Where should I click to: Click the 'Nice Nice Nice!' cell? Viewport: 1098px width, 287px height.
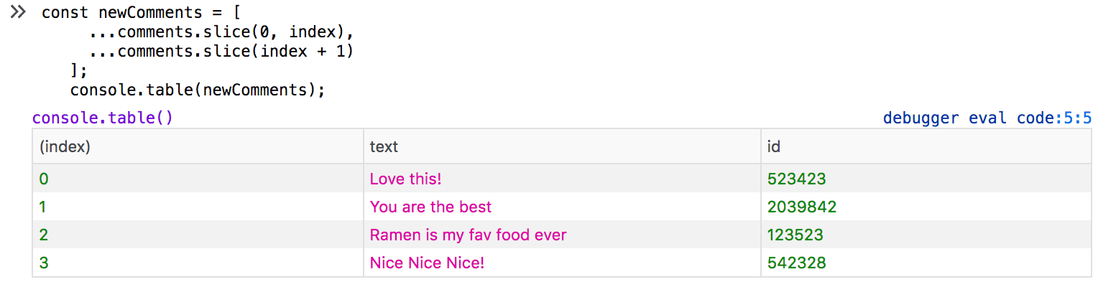click(427, 263)
